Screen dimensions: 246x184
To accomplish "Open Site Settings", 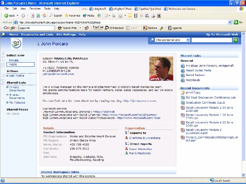I will [66, 34].
